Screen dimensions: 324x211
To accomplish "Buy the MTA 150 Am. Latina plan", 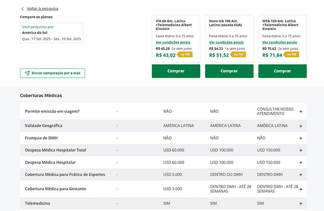I will (x=282, y=71).
